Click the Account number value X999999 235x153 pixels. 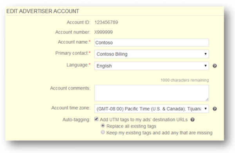pos(103,32)
